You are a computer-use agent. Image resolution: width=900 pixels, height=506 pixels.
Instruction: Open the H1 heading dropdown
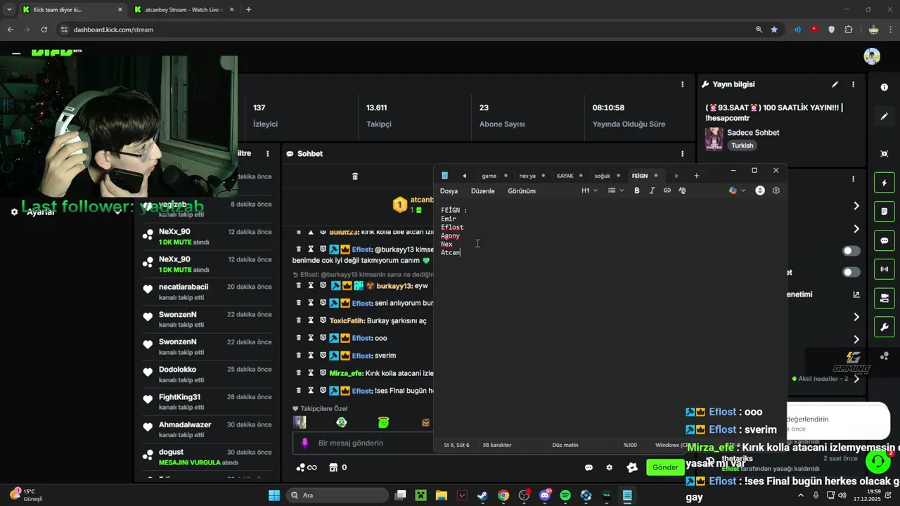589,190
